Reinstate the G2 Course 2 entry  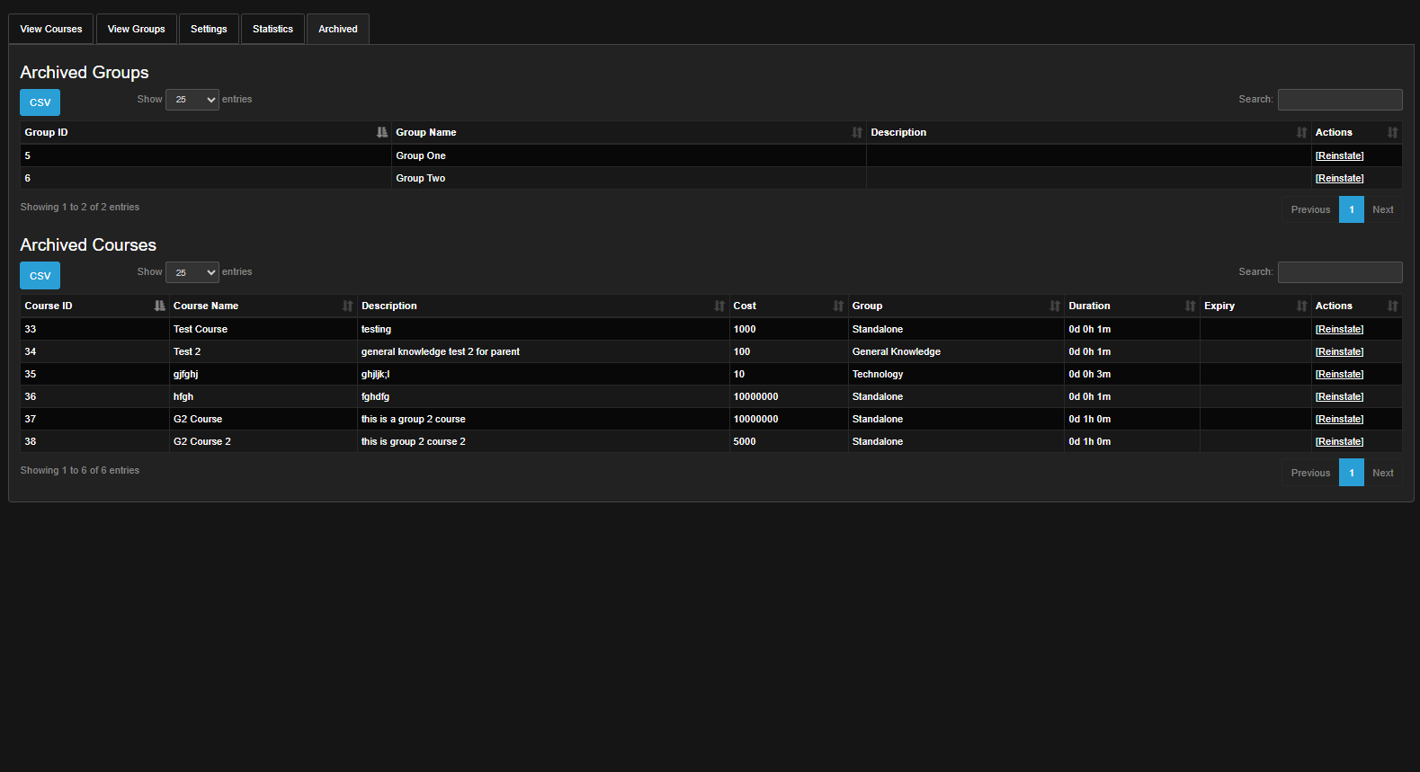1339,441
